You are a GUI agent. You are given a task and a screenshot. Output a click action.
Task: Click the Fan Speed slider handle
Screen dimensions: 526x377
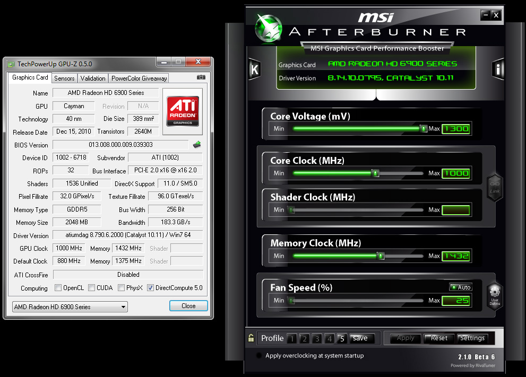[x=291, y=300]
